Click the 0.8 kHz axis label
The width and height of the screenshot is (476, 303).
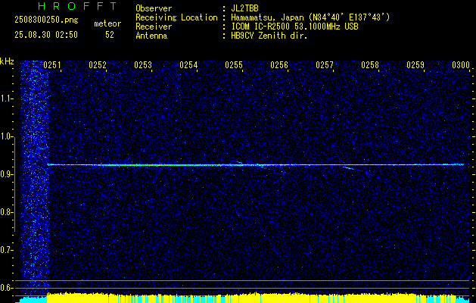pos(6,212)
